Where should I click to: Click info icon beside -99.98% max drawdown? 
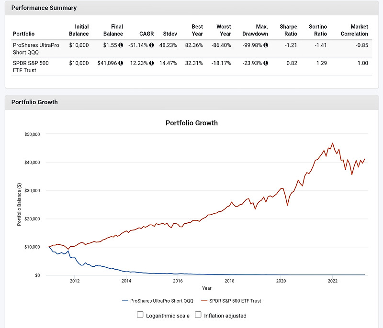(x=266, y=45)
